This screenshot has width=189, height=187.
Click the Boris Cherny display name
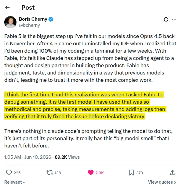tap(33, 19)
